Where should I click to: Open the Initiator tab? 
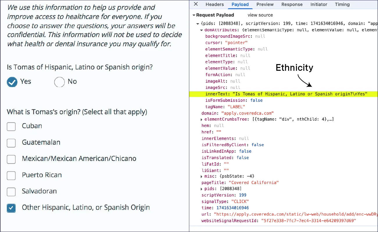coord(319,4)
